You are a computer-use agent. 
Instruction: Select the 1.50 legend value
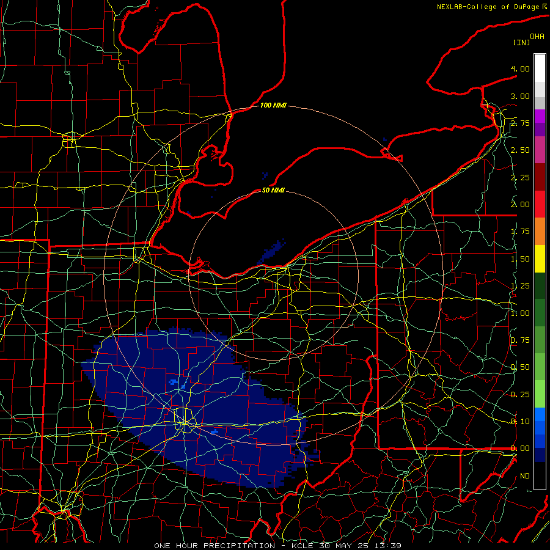[x=520, y=259]
